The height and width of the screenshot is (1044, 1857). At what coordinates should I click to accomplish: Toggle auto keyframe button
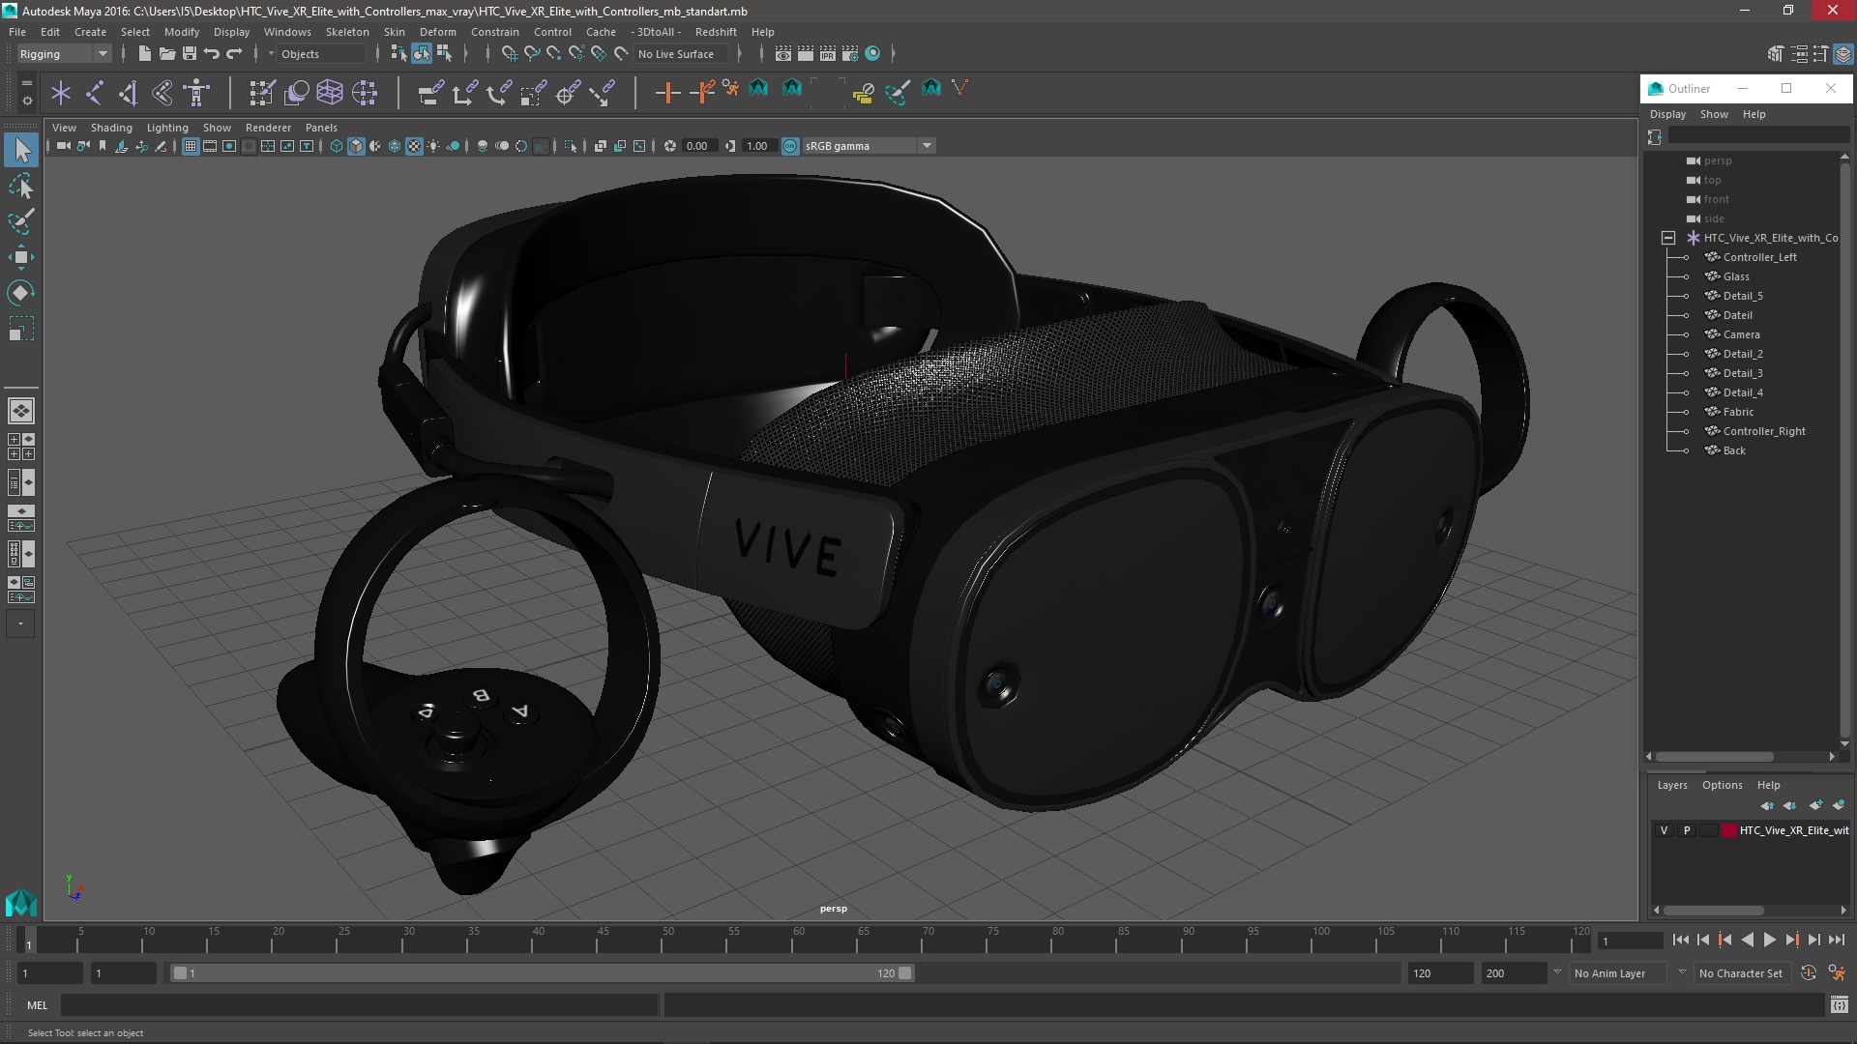[1808, 973]
